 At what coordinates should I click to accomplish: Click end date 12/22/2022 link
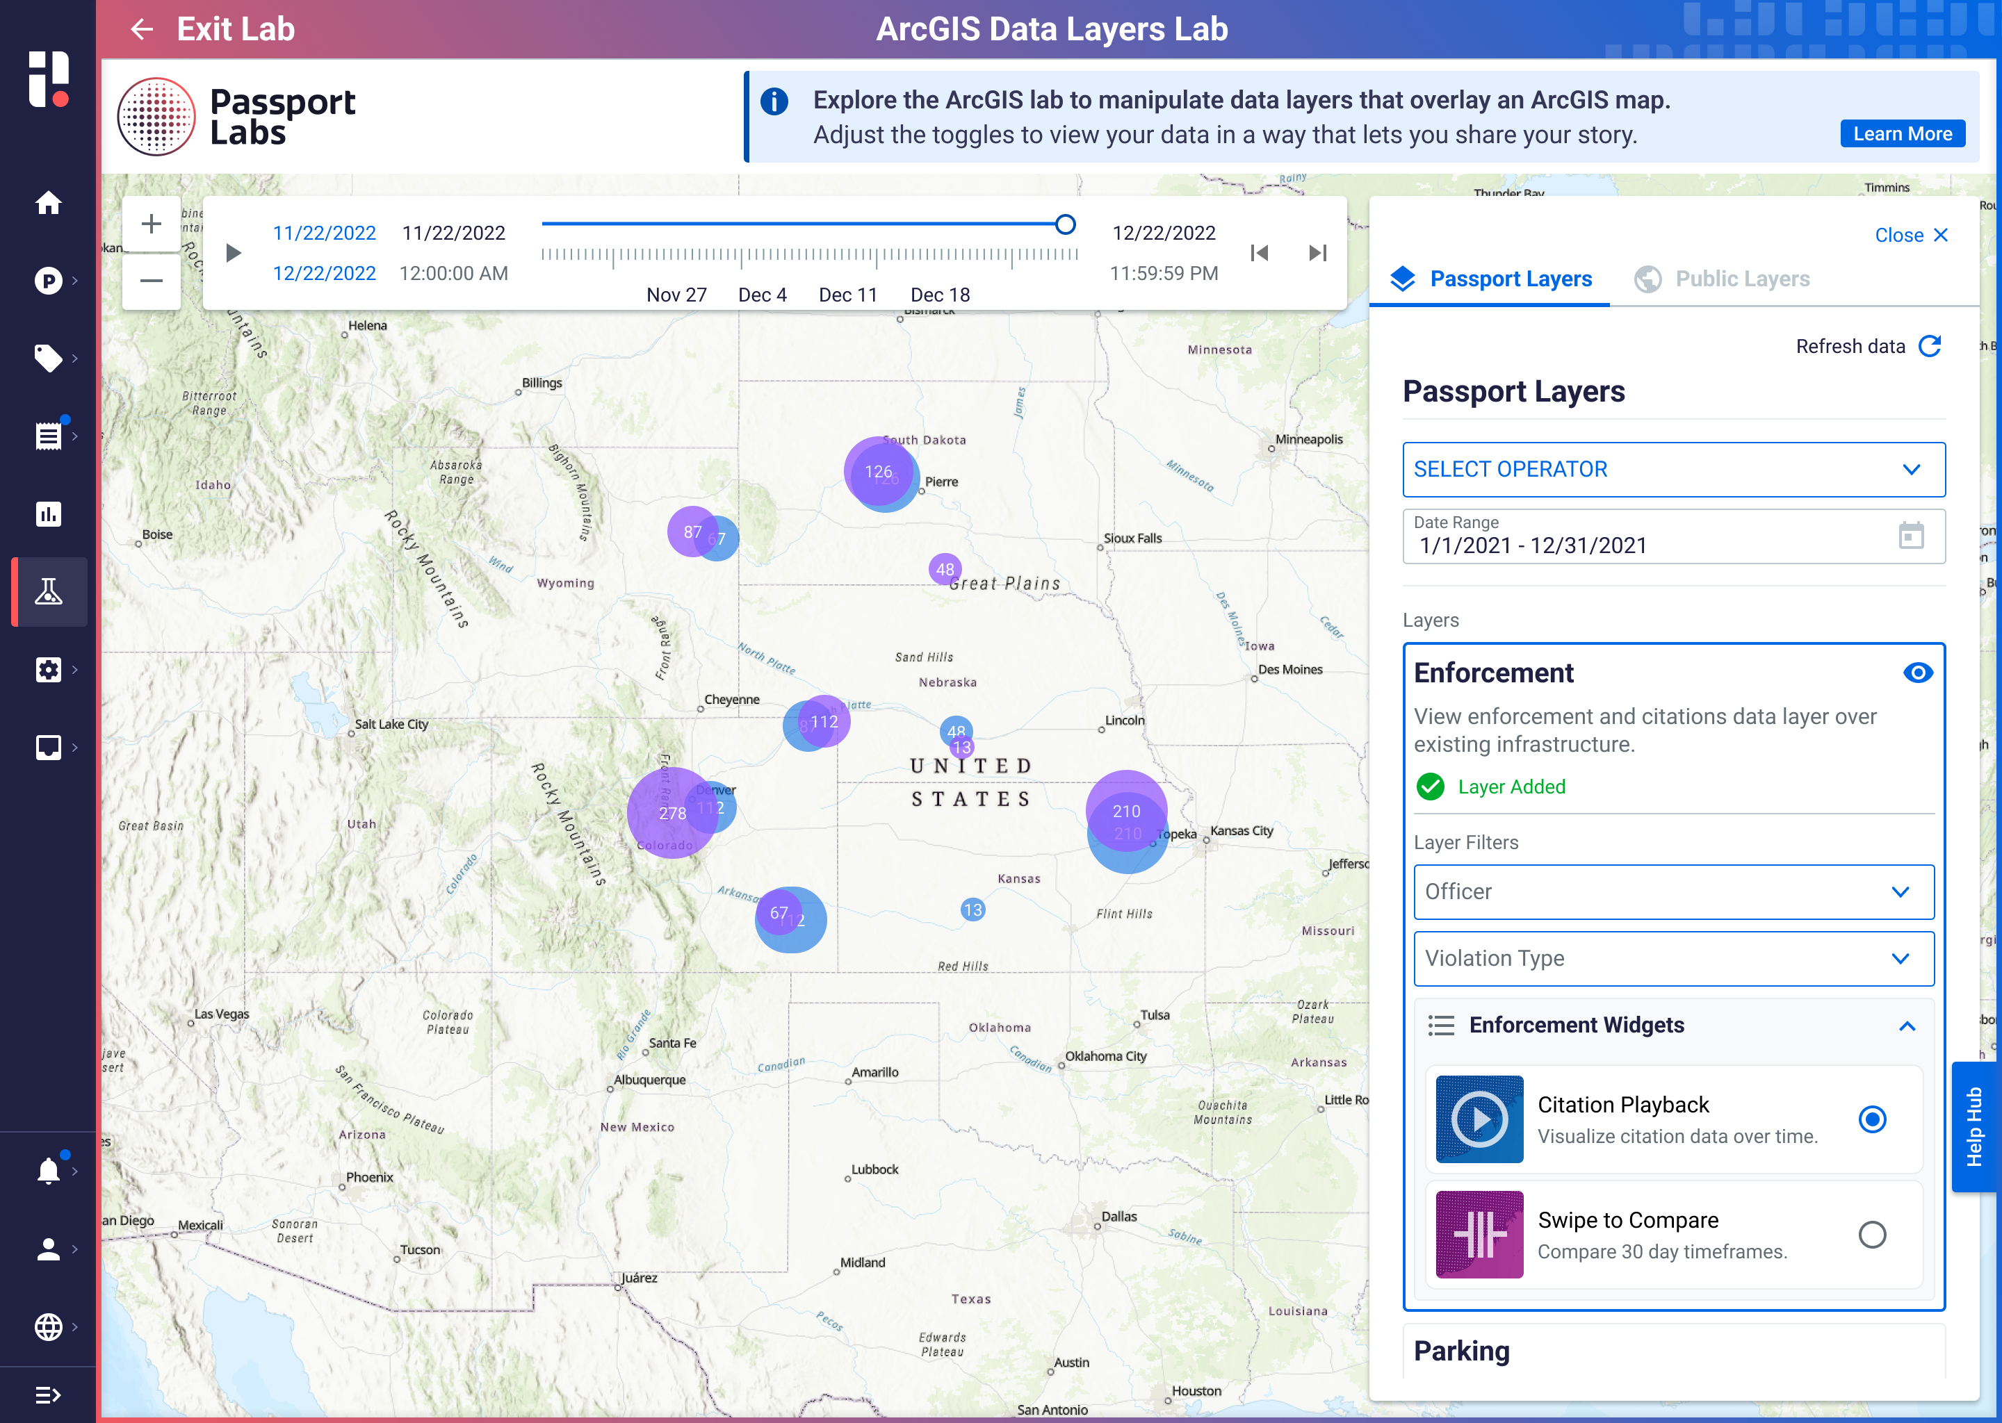tap(325, 273)
